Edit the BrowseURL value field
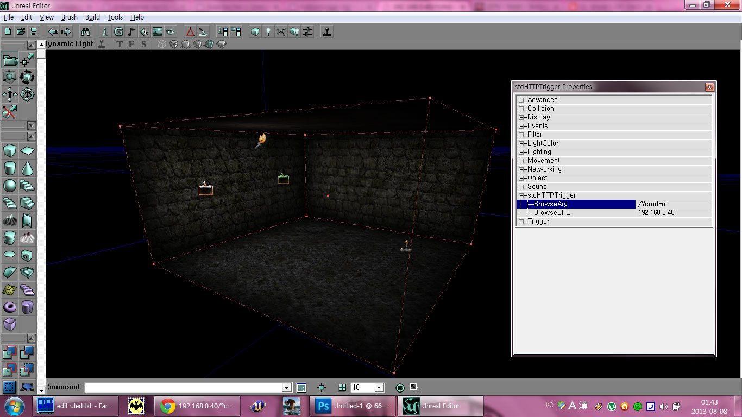Image resolution: width=742 pixels, height=417 pixels. pos(674,213)
